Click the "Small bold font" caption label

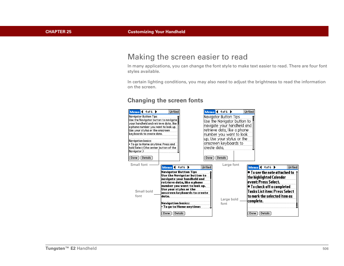[x=144, y=194]
